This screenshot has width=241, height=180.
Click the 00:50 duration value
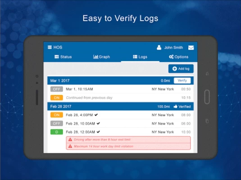pyautogui.click(x=186, y=89)
